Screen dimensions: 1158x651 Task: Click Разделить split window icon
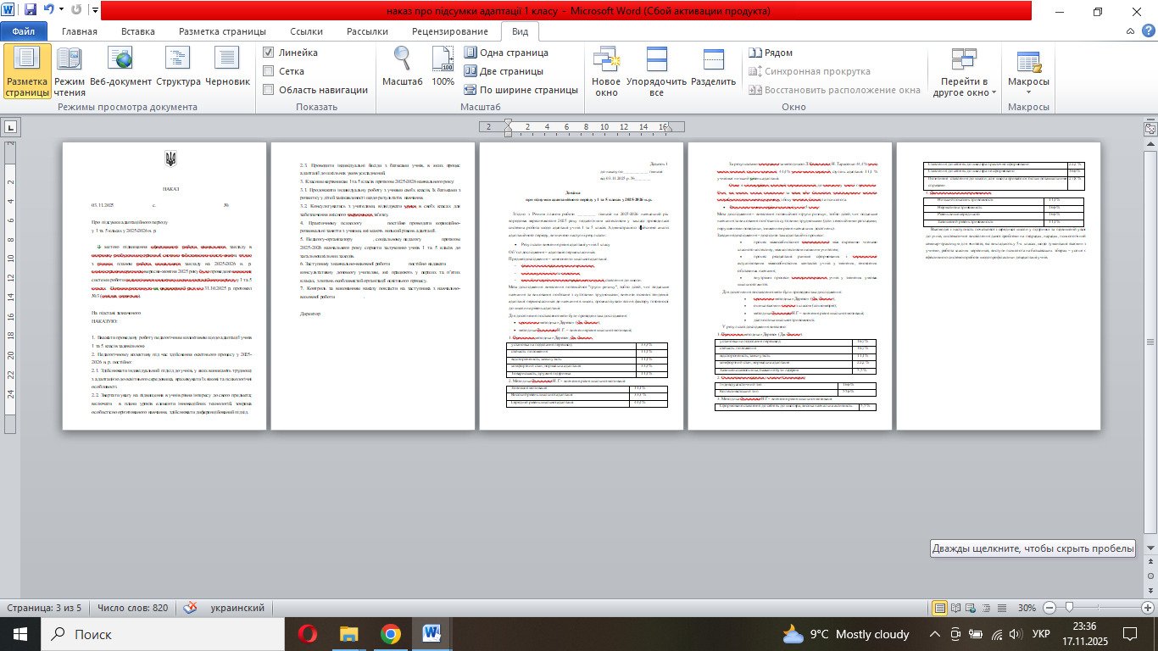point(713,70)
